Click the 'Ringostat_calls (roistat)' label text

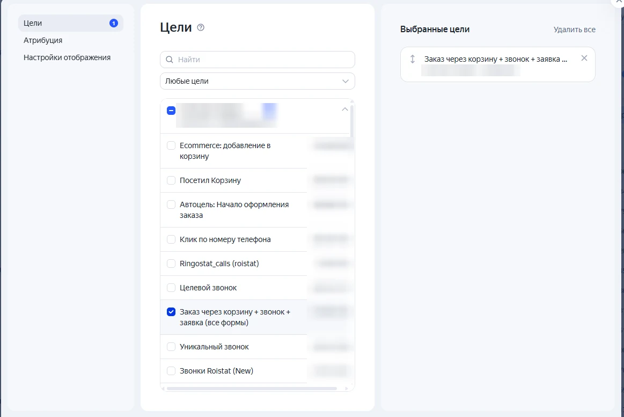[219, 264]
